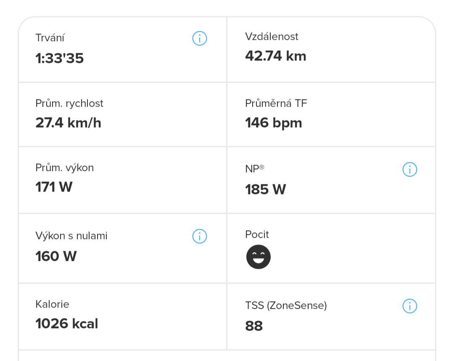This screenshot has width=454, height=361.
Task: Click the 185 W normalized power value
Action: tap(266, 190)
